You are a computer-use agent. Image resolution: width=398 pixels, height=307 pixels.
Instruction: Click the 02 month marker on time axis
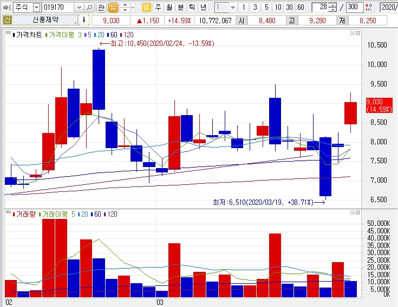9,302
